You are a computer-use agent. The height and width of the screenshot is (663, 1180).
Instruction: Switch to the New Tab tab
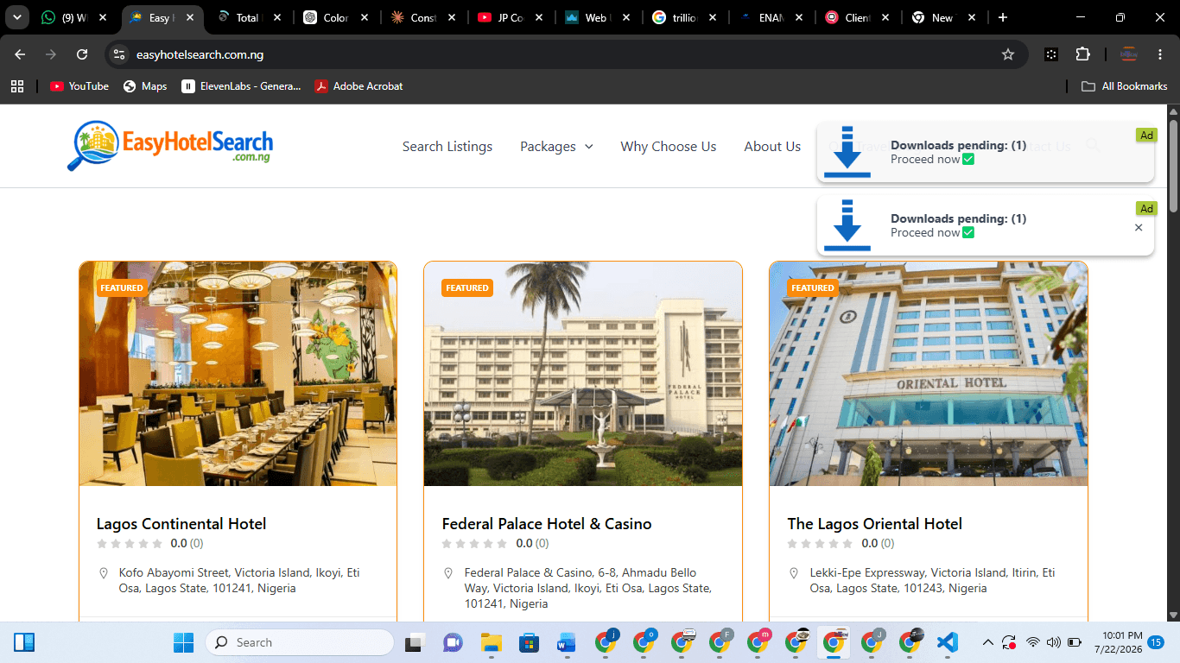pos(942,17)
